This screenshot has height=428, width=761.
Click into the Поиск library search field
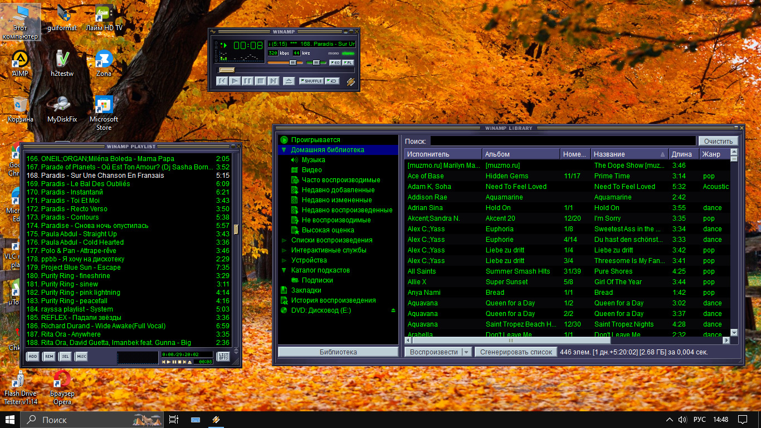(x=563, y=142)
